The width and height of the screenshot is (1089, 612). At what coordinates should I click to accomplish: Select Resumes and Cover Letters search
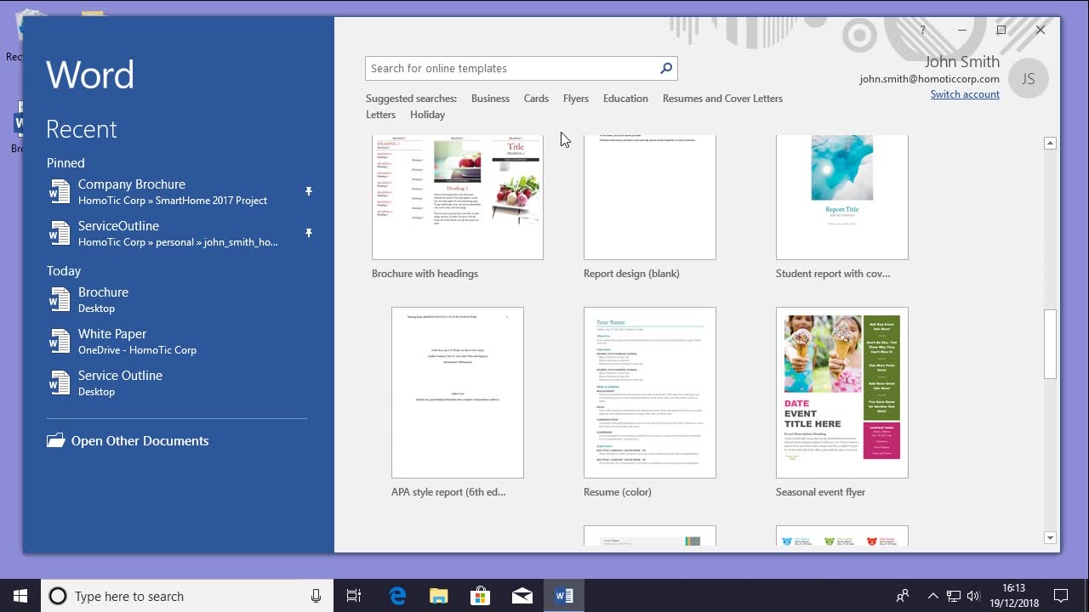click(x=722, y=99)
